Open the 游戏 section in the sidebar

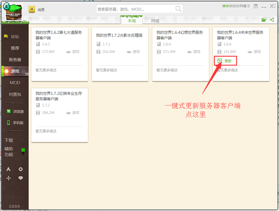click(x=15, y=71)
